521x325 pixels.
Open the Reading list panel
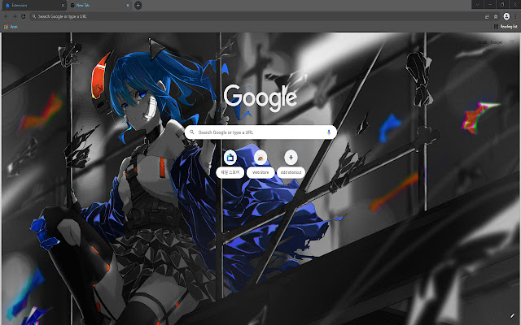point(506,27)
